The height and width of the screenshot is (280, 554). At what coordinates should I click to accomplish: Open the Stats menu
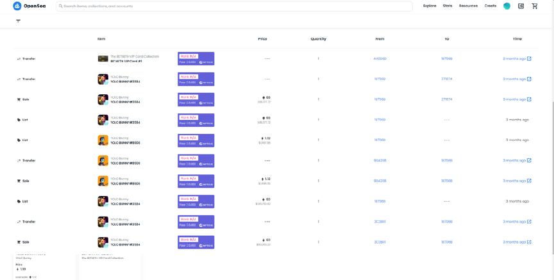448,6
